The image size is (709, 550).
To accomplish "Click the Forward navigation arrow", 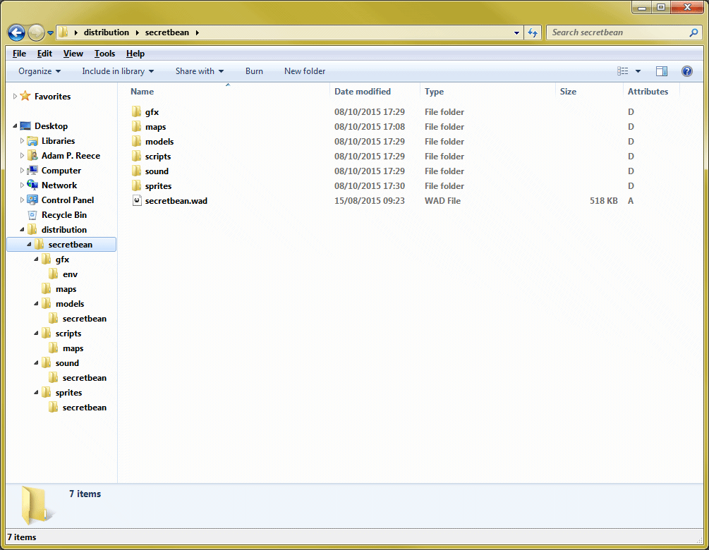I will click(36, 32).
